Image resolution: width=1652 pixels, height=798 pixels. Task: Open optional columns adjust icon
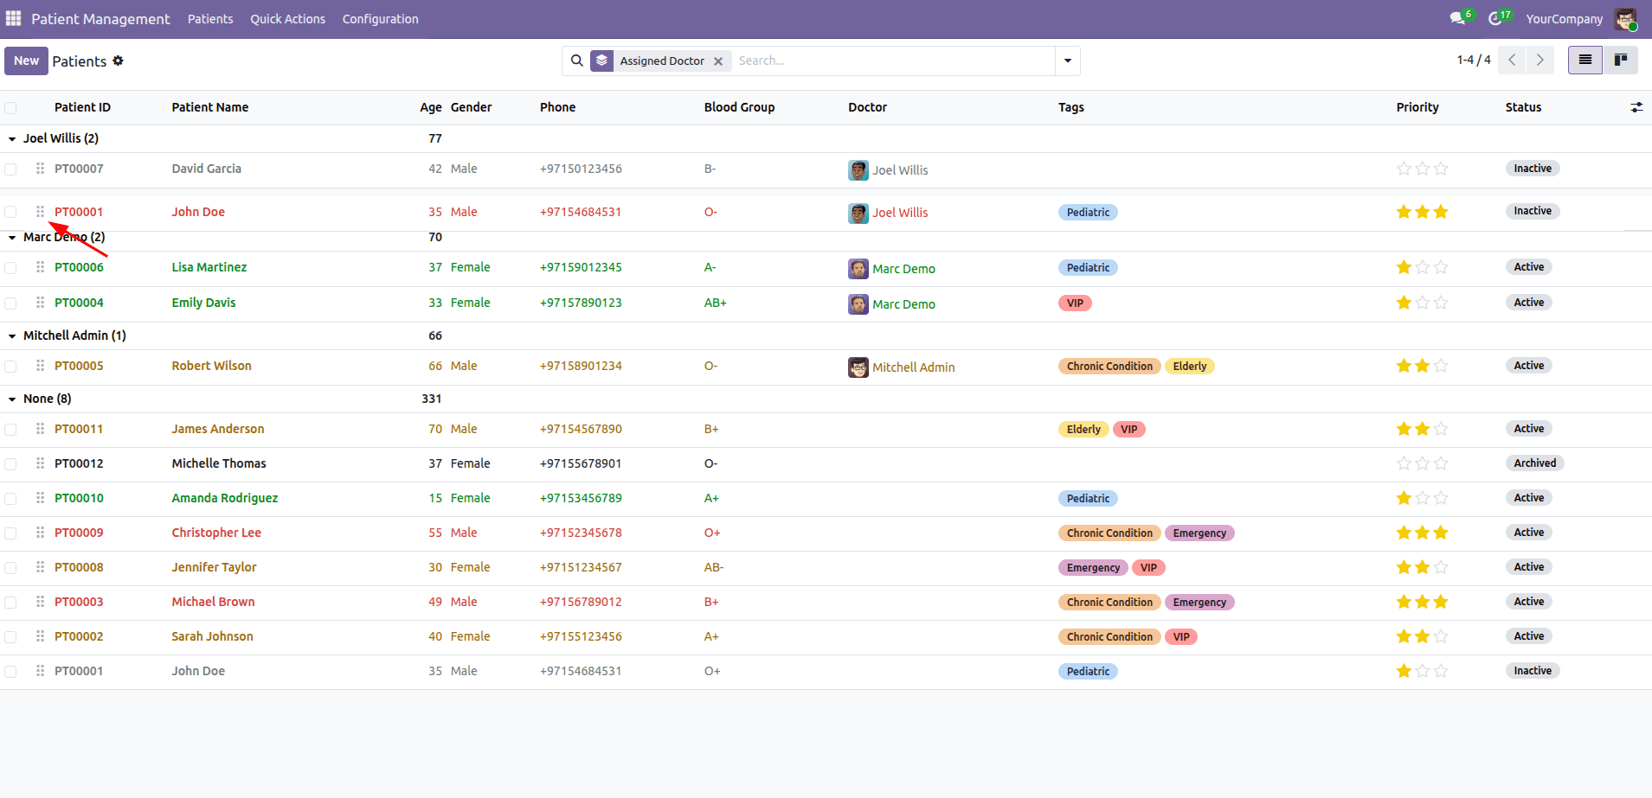1636,107
